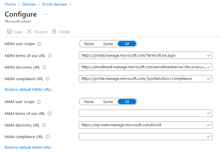Set MAM user scope to None
The width and height of the screenshot is (221, 155).
(x=89, y=102)
